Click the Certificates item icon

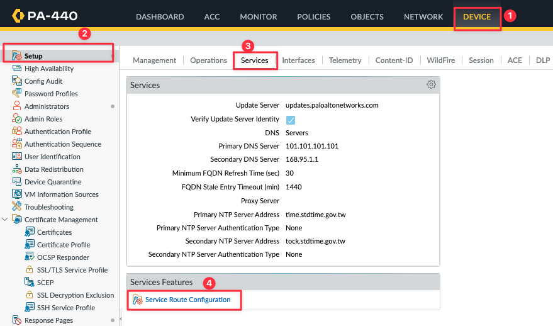tap(30, 232)
